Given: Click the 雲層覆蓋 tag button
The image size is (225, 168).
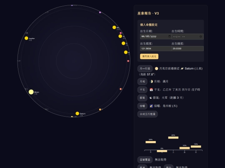Looking at the screenshot, I should (145, 160).
